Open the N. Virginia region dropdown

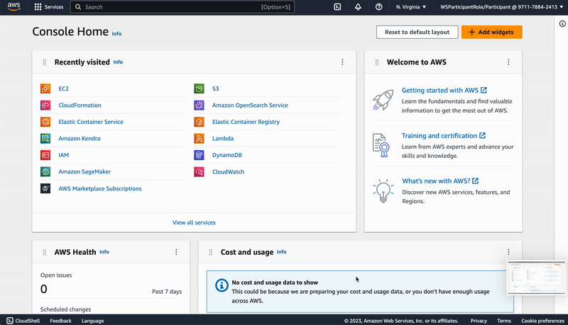[x=411, y=7]
